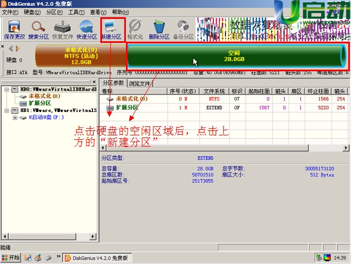Expand the quick launch overflow chevron
Image resolution: width=351 pixels, height=264 pixels.
[x=58, y=256]
